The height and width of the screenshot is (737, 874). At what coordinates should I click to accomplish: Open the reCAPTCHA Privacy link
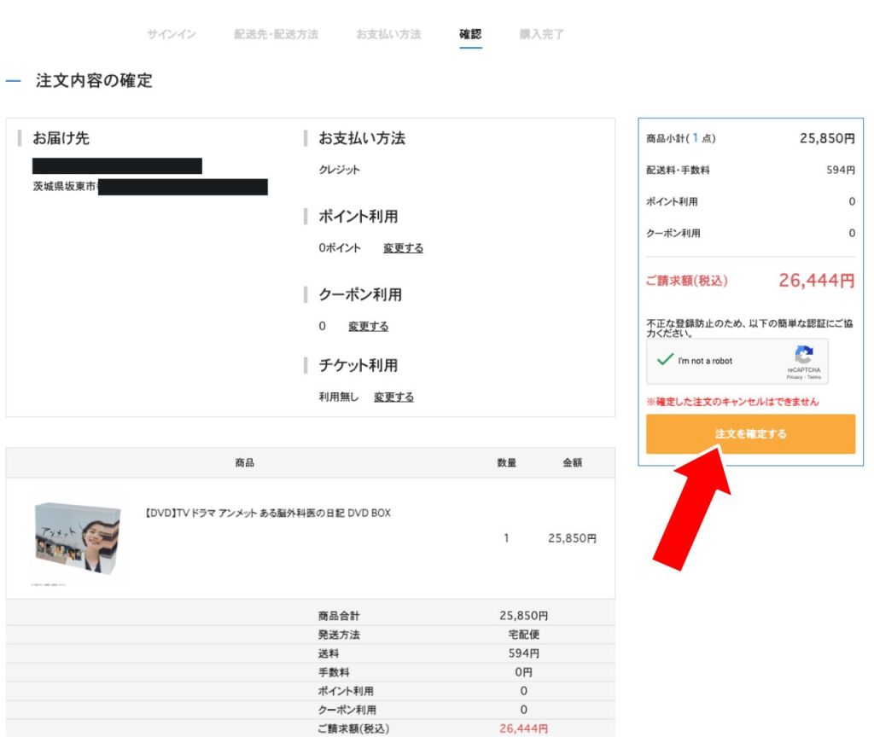click(x=794, y=376)
